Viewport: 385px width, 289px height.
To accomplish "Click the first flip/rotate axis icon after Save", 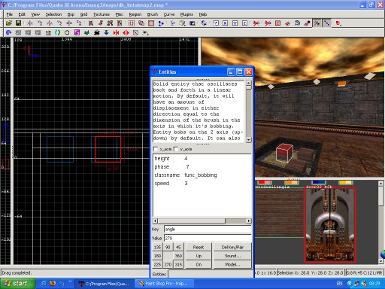I will (30, 23).
